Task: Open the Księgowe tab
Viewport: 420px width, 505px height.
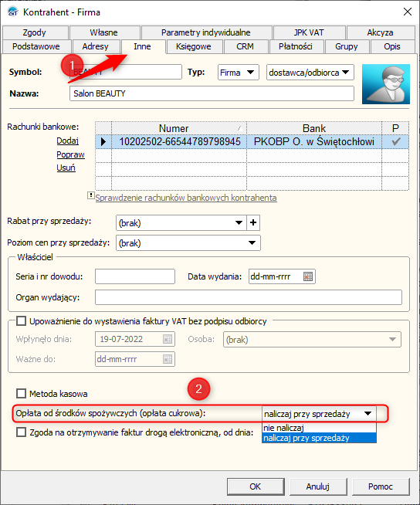Action: point(194,46)
